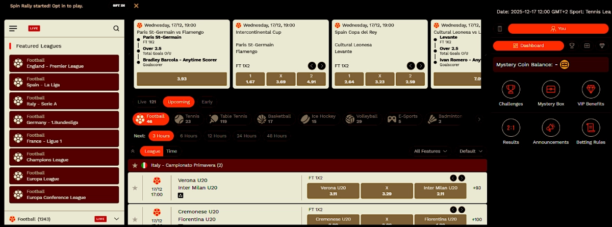Click the LIVE badge beside hamburger menu
Viewport: 612px width, 227px height.
click(34, 29)
